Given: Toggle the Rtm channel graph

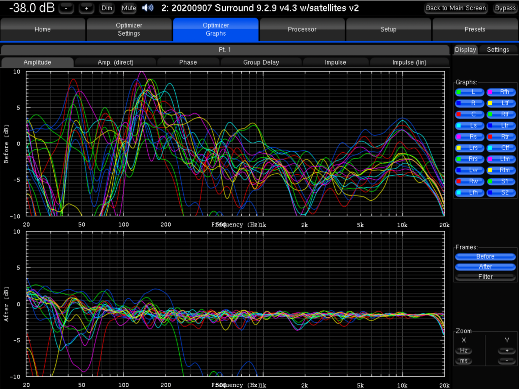Looking at the screenshot, I should coord(501,170).
